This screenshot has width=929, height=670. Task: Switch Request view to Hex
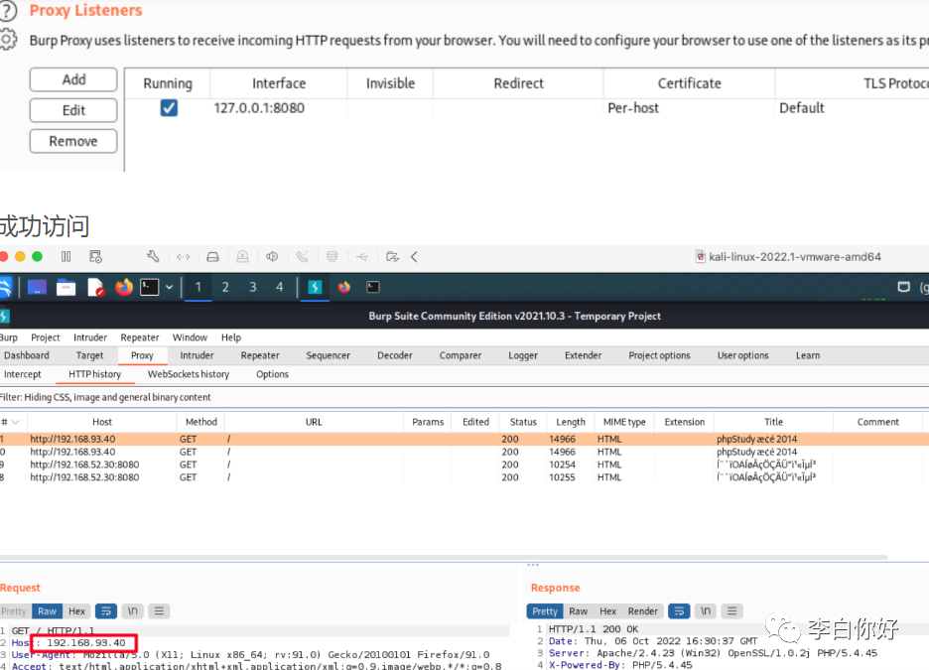pyautogui.click(x=76, y=610)
